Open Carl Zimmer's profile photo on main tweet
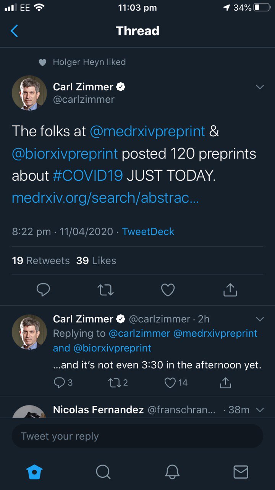The height and width of the screenshot is (490, 275). point(29,93)
